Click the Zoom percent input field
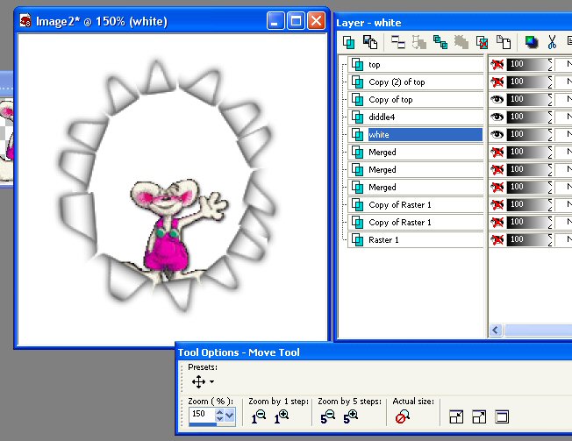This screenshot has height=441, width=572. (x=202, y=415)
